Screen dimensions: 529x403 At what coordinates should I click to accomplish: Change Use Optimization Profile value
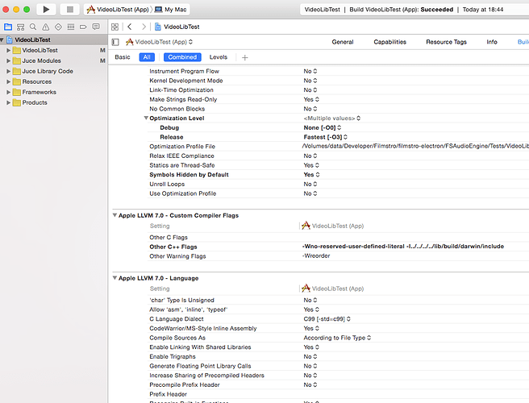(310, 193)
